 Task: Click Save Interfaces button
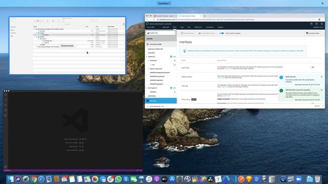[x=188, y=33]
